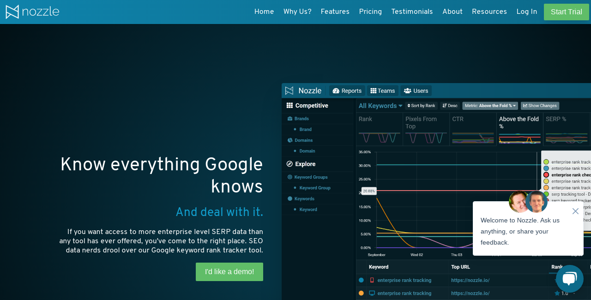The image size is (591, 300).
Task: Click the "enterprise rank tracking" keyword beside the phone icon
Action: click(404, 280)
